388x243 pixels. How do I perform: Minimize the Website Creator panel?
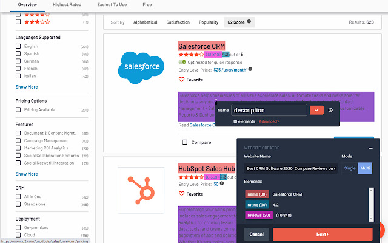pos(370,148)
